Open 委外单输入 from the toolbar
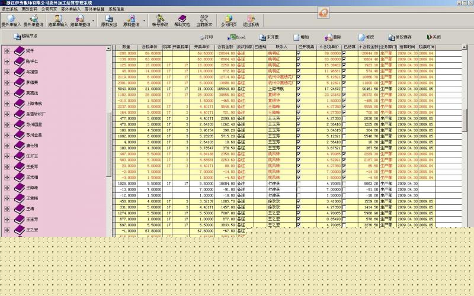The width and height of the screenshot is (474, 296). pos(11,21)
